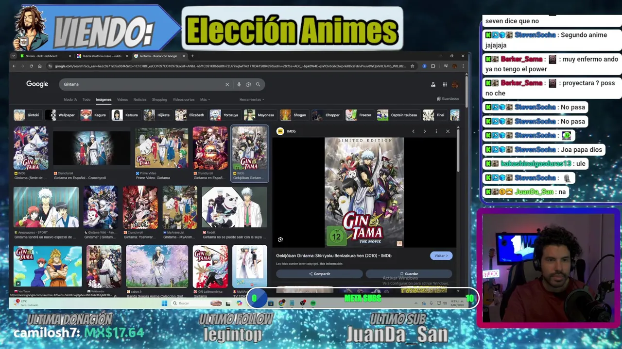Filter images by the Kagura chip
622x349 pixels.
94,115
